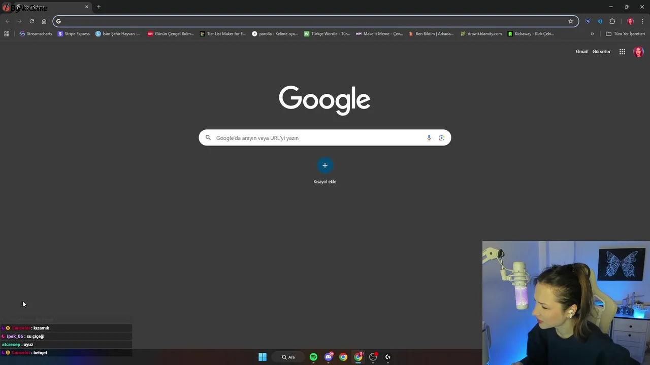Open the Tüm Yer İşaretleri folder
The image size is (650, 365).
coord(625,34)
